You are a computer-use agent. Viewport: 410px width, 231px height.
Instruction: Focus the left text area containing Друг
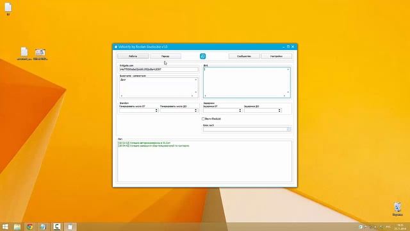[x=159, y=87]
